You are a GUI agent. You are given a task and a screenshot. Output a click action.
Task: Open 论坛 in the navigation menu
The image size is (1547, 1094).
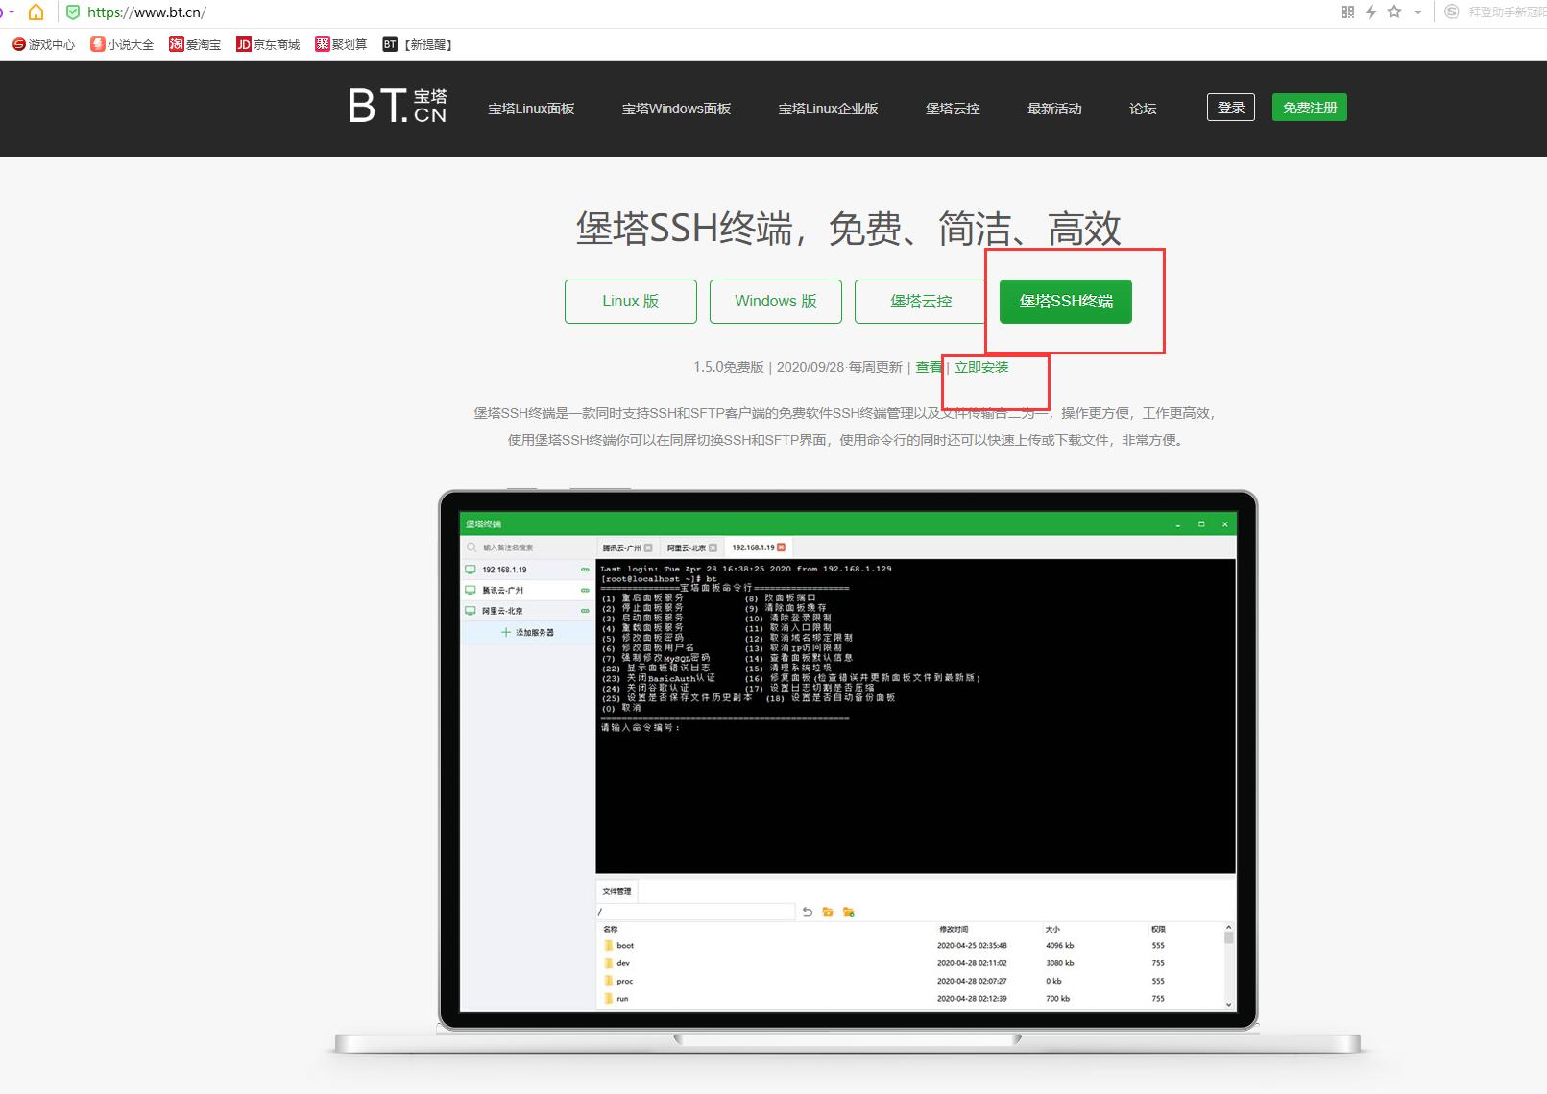(x=1143, y=109)
